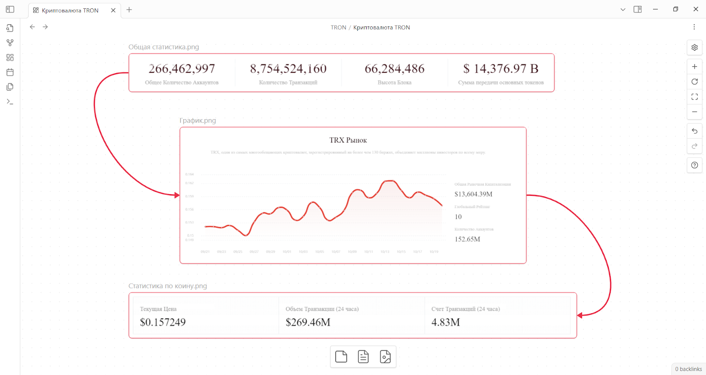Add note from vault to canvas
Image resolution: width=706 pixels, height=375 pixels.
pyautogui.click(x=363, y=356)
